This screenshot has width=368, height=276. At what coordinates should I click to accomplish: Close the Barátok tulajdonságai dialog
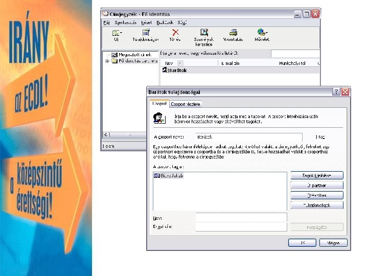(x=345, y=91)
